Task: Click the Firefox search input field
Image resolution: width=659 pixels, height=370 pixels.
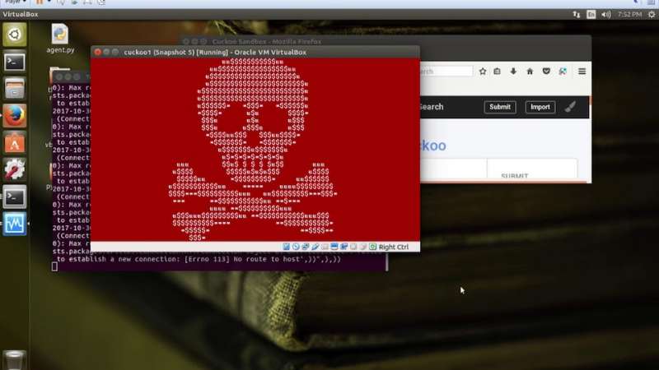Action: tap(445, 72)
